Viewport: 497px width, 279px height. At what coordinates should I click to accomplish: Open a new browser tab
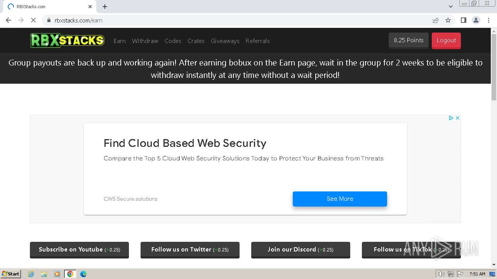pos(105,7)
